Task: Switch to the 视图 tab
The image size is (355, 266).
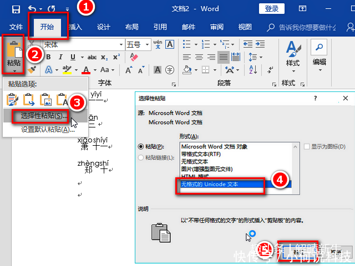Action: 245,27
